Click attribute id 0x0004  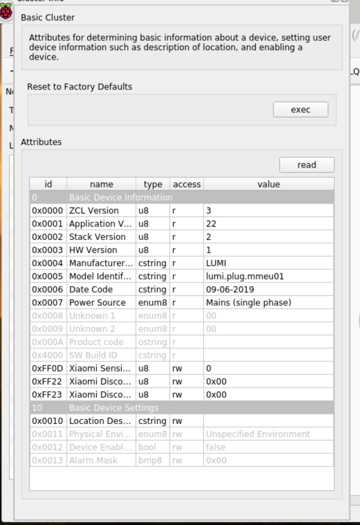pyautogui.click(x=48, y=263)
